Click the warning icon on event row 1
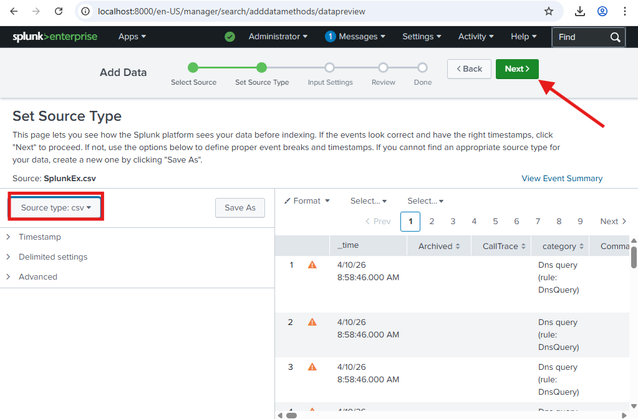Viewport: 638px width, 419px height. pos(312,265)
